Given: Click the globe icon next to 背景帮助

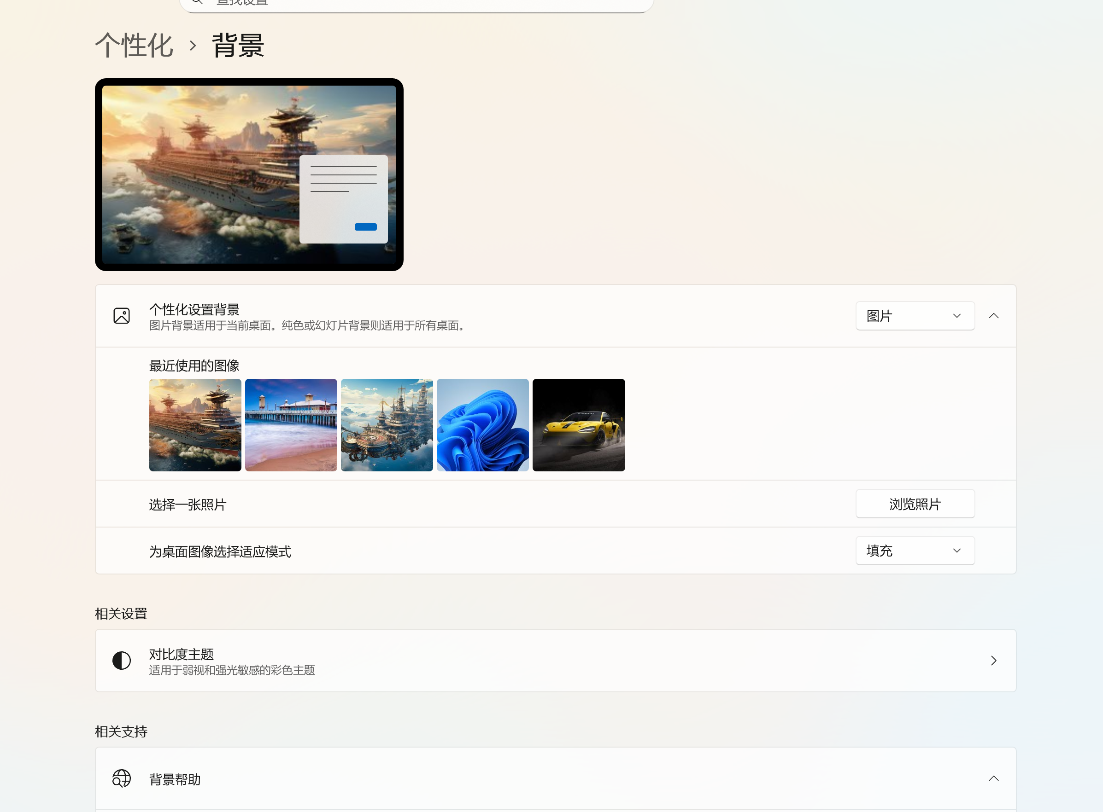Looking at the screenshot, I should click(122, 778).
